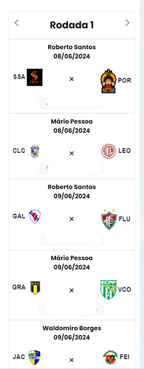
Task: Open the CLC versus LEO match
Action: (72, 146)
